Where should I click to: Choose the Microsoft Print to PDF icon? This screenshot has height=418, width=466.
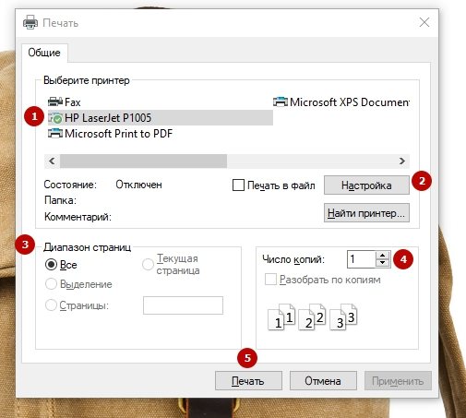pos(55,134)
